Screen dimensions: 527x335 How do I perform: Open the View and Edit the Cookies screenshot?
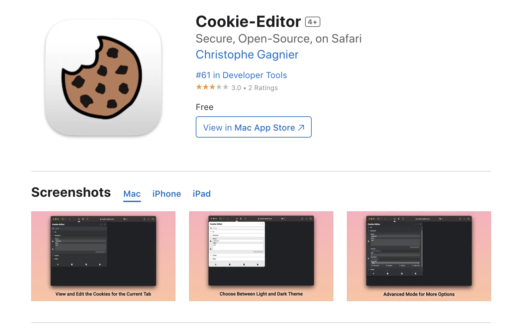[x=103, y=256]
